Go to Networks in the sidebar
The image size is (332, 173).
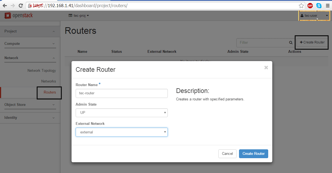pyautogui.click(x=48, y=81)
